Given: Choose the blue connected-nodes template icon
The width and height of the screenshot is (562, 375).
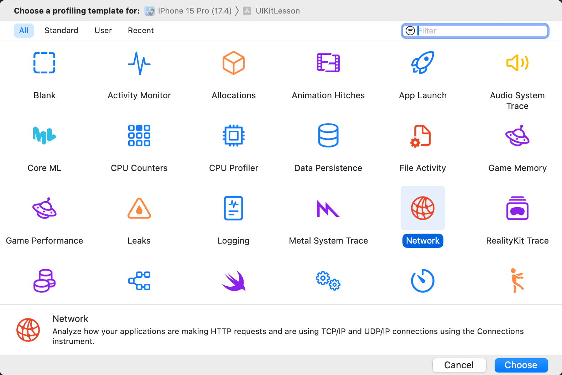Looking at the screenshot, I should 139,281.
